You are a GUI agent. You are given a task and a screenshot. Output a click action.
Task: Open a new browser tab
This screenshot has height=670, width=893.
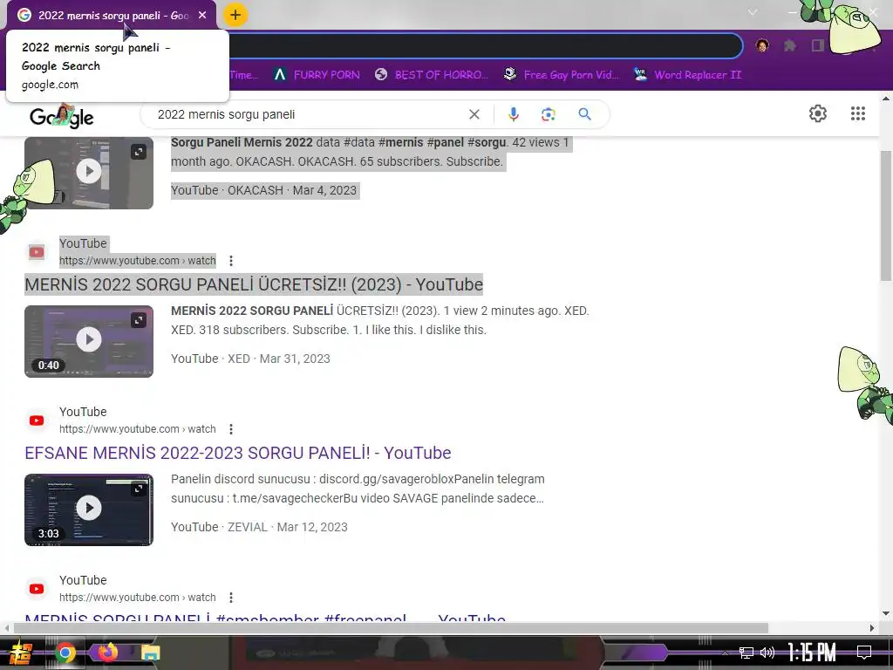(x=235, y=15)
